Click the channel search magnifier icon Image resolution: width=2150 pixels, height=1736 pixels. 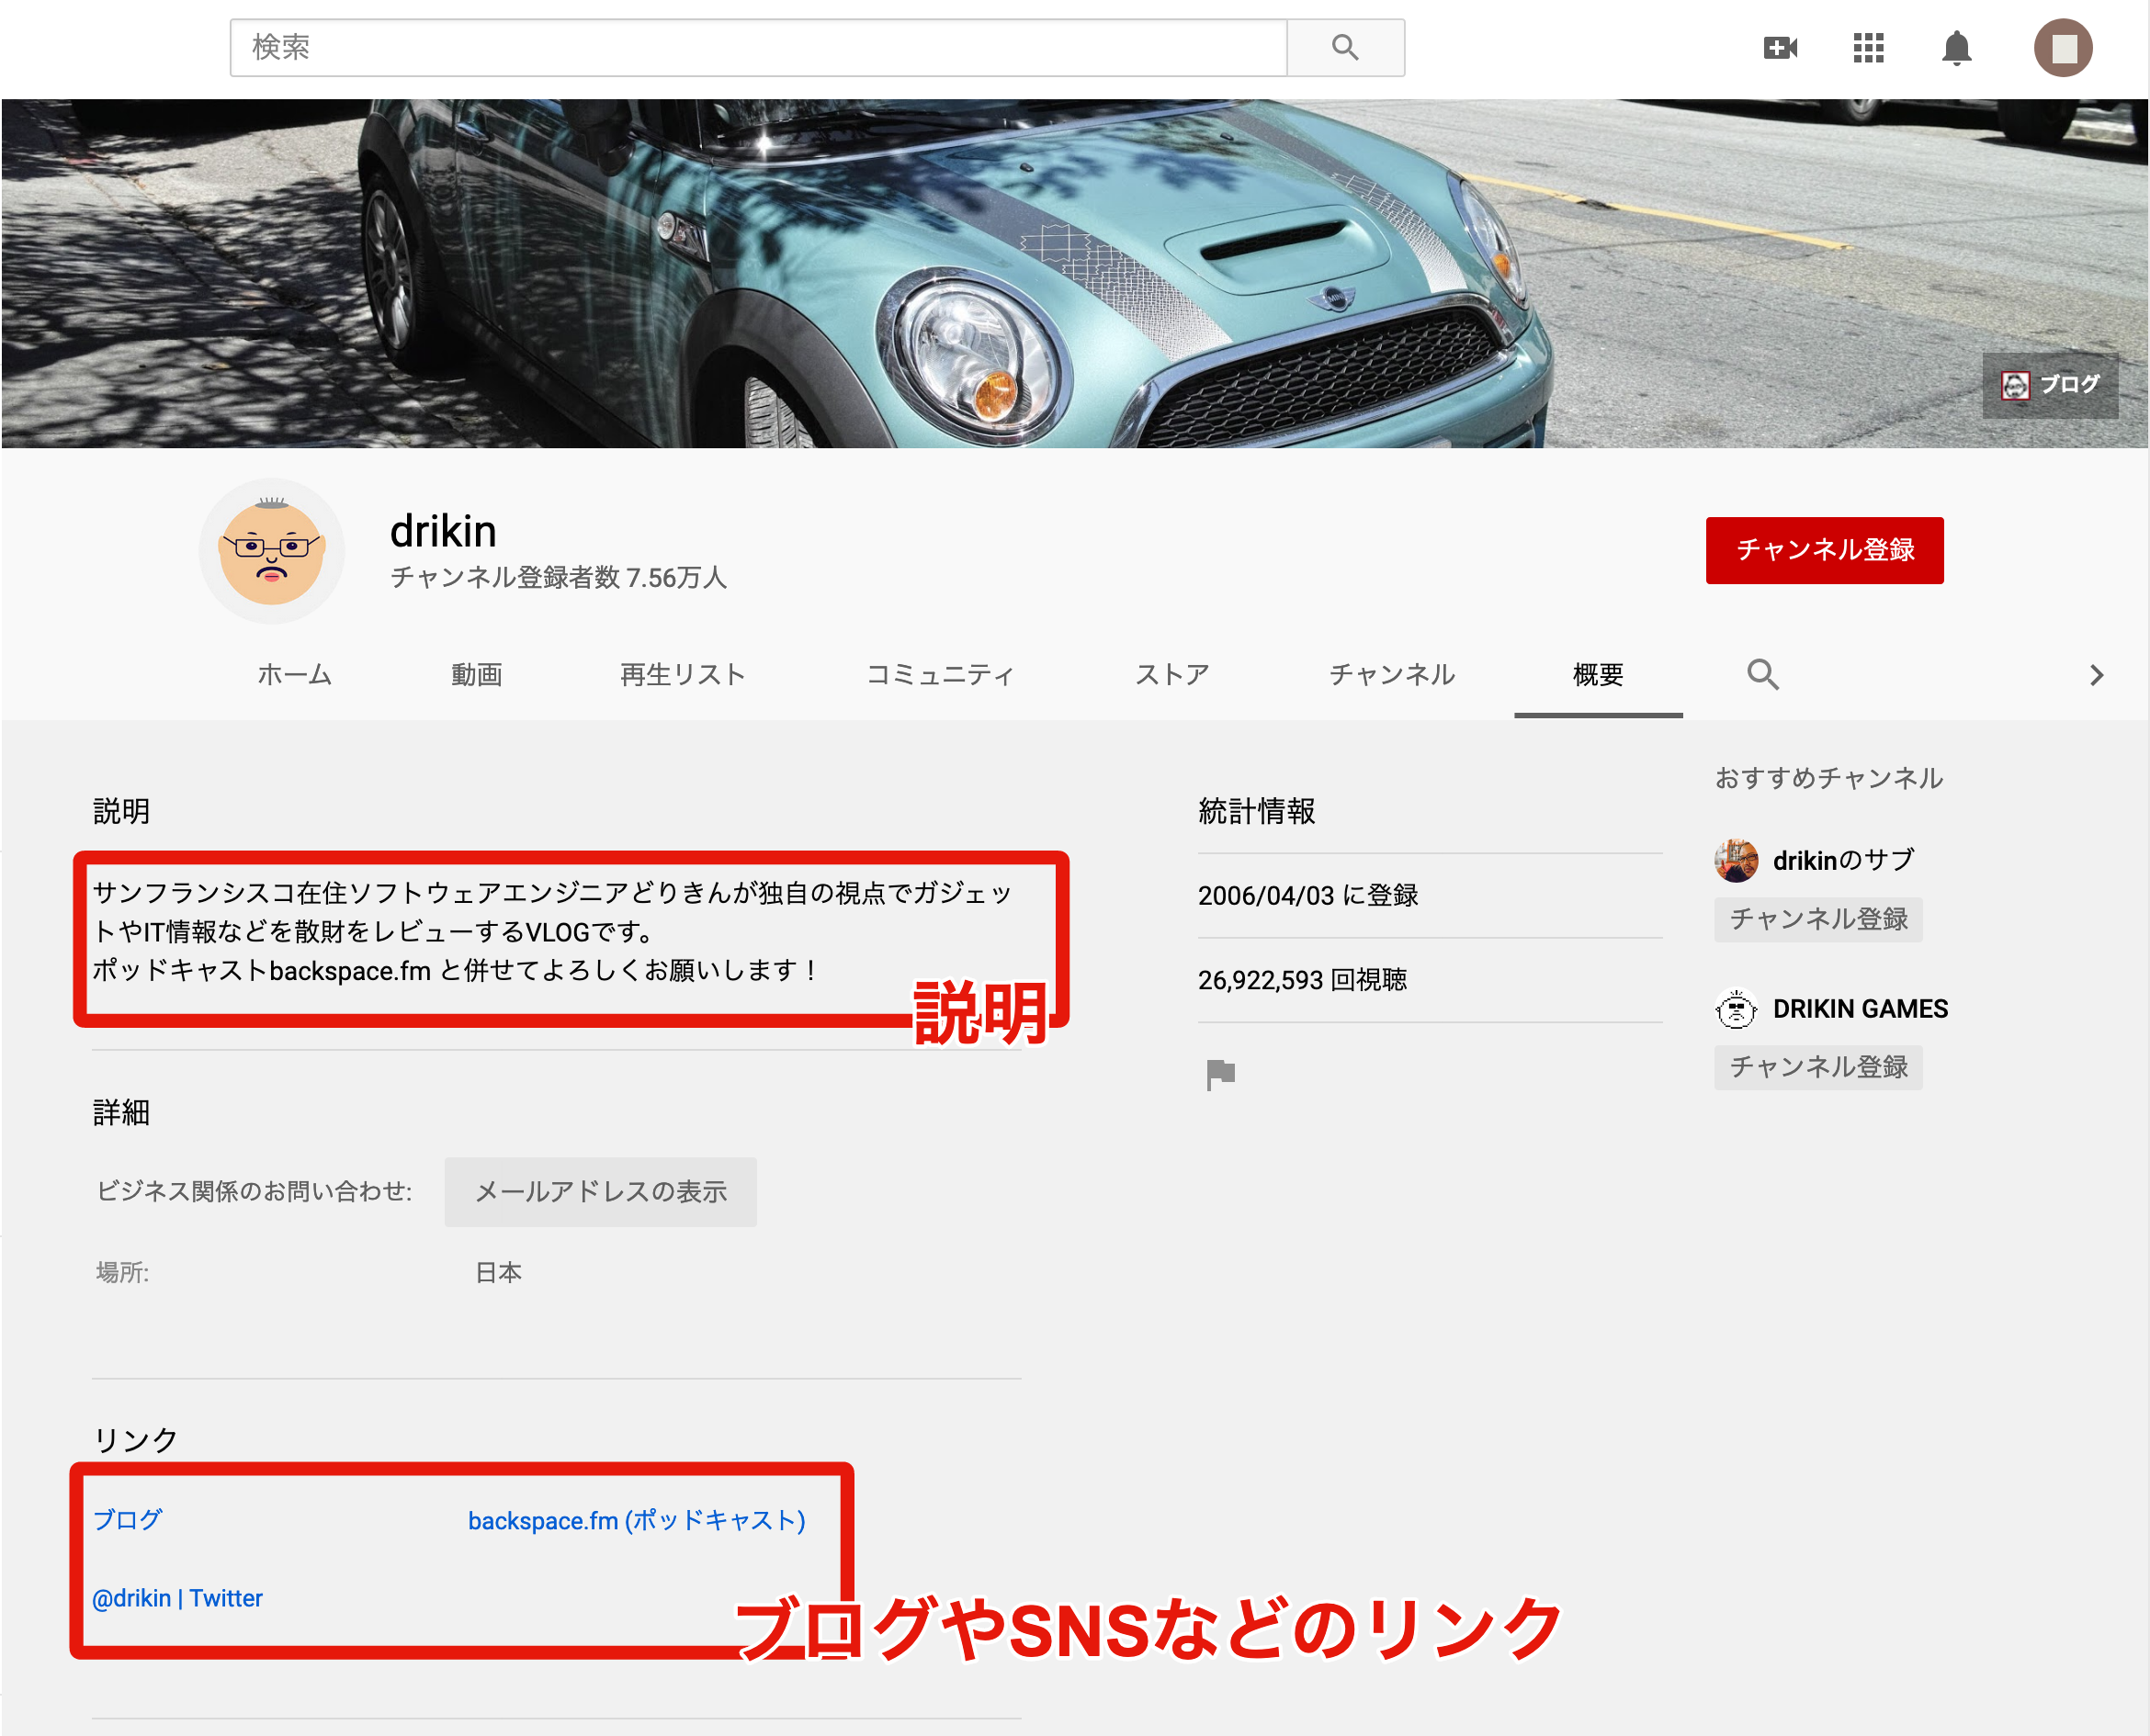(x=1763, y=675)
